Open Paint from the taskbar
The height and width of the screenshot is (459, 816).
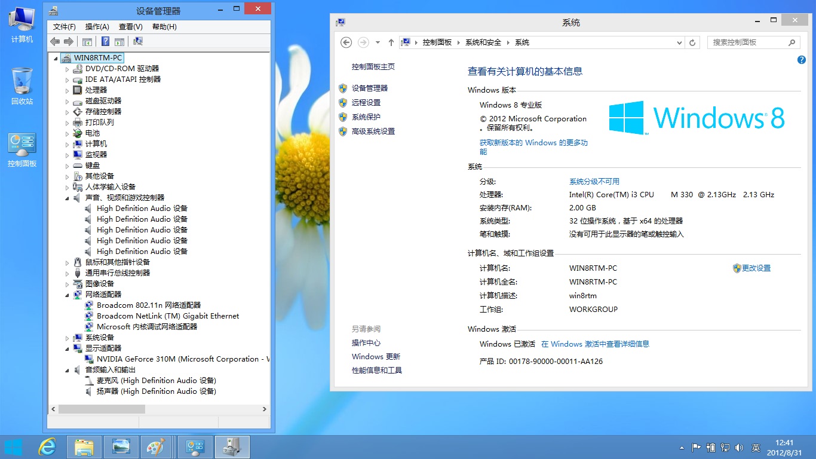[x=155, y=447]
